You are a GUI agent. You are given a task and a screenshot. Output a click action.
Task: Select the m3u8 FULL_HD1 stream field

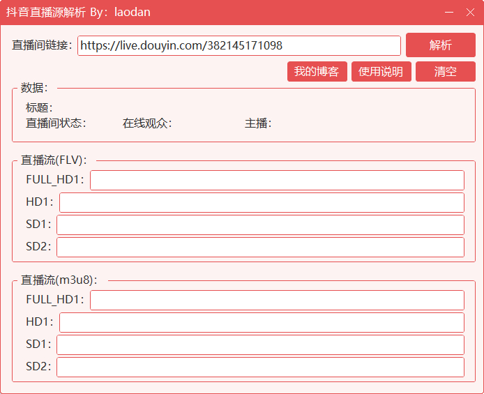pos(277,300)
